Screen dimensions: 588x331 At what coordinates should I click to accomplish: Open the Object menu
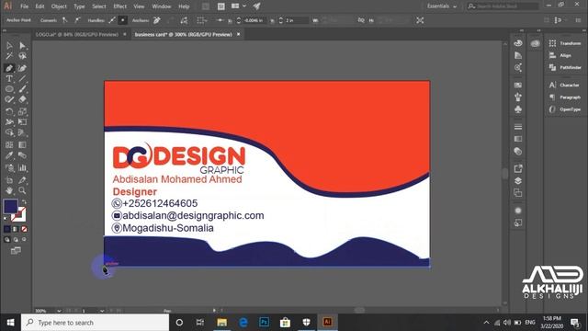click(59, 6)
